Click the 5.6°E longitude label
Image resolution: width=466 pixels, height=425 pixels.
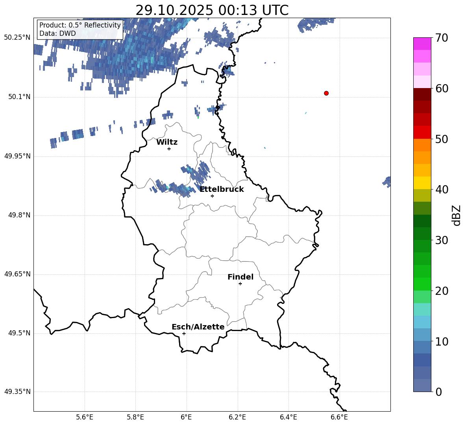click(x=85, y=417)
